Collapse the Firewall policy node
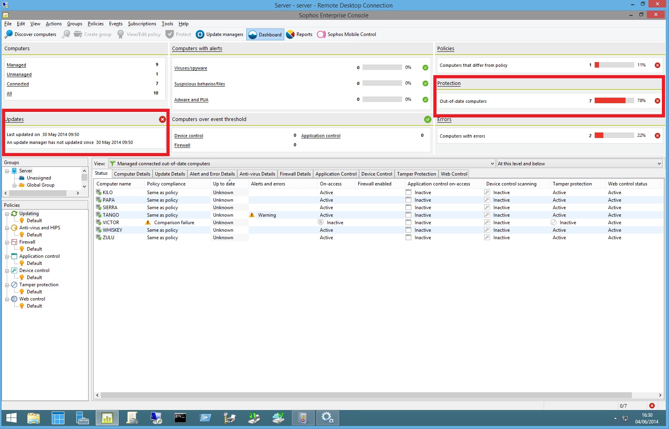This screenshot has height=429, width=669. (7, 242)
